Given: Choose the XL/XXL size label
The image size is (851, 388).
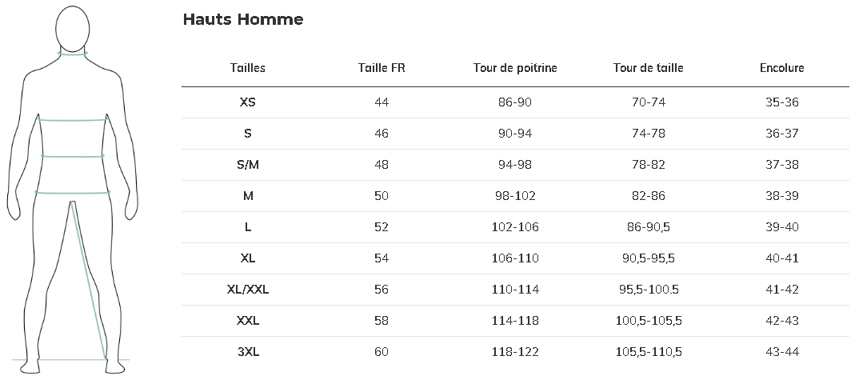Looking at the screenshot, I should tap(247, 290).
